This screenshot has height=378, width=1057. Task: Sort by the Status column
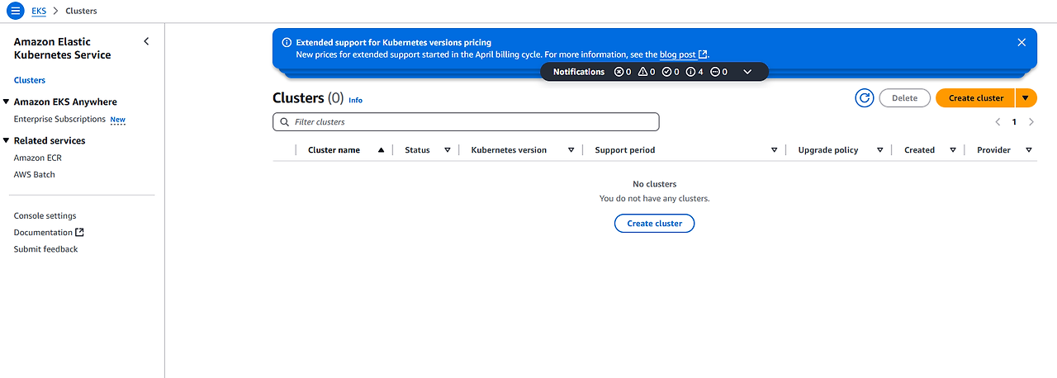point(448,150)
